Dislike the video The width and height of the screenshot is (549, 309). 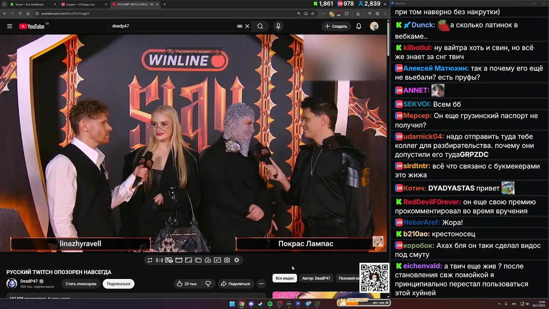208,284
